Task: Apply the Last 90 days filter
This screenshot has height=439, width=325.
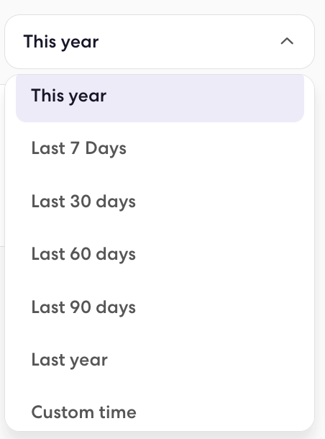Action: coord(160,307)
